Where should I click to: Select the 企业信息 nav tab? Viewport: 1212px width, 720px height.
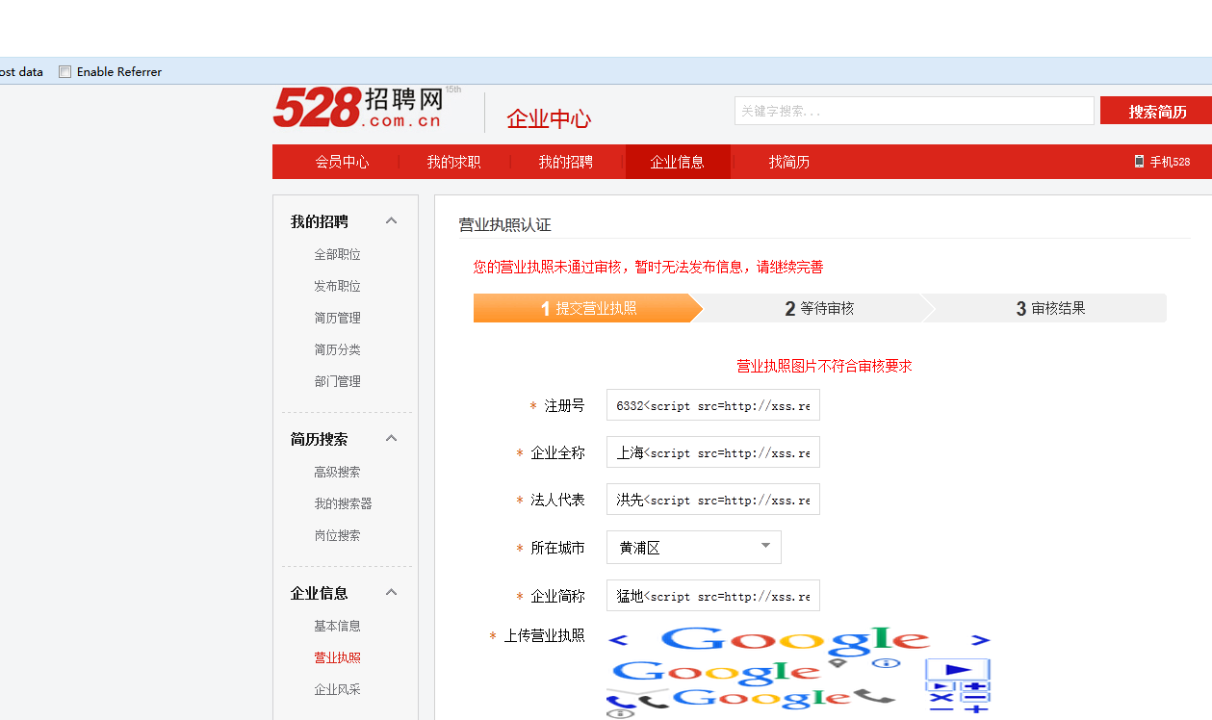click(x=677, y=162)
